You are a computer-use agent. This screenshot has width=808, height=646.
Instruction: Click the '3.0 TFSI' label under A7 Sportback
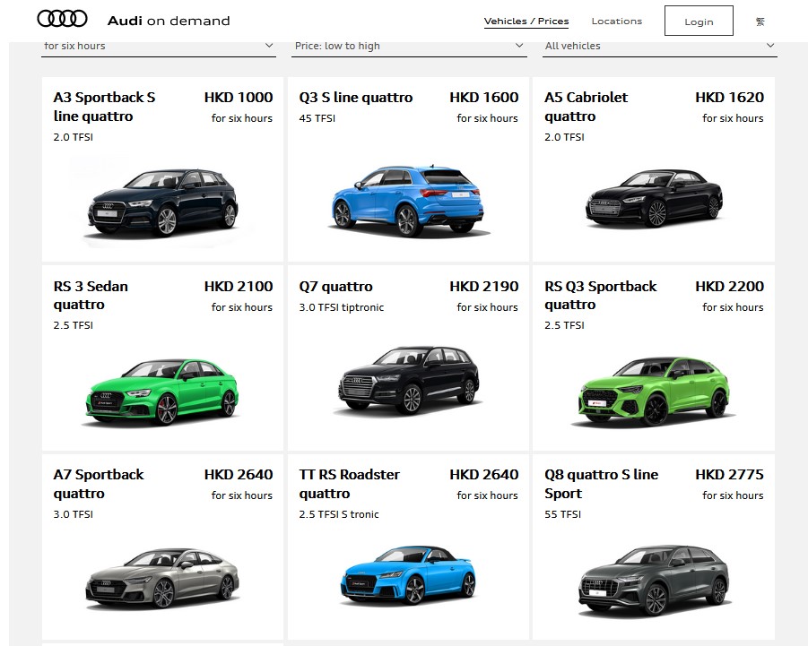coord(74,514)
